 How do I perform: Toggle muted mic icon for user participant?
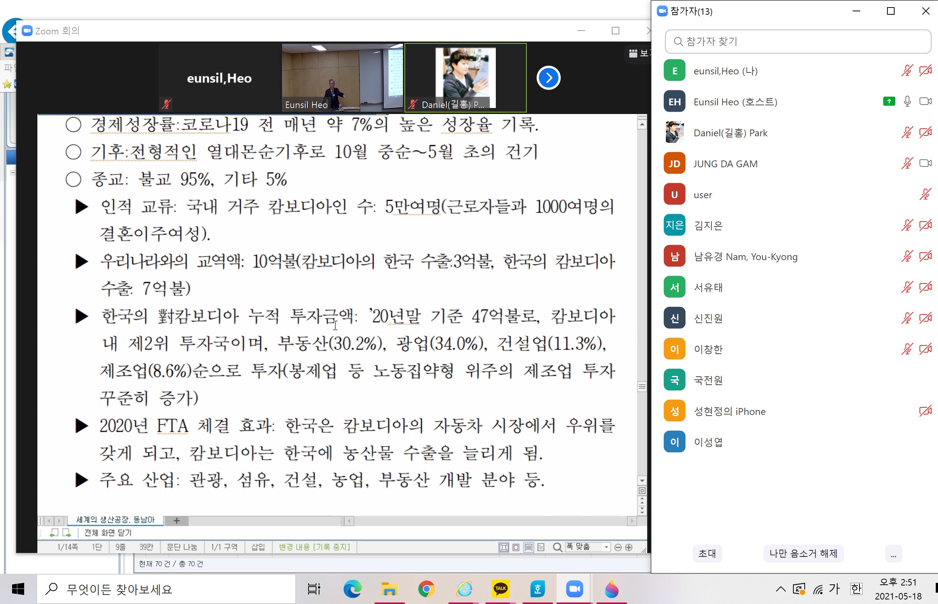[x=926, y=194]
